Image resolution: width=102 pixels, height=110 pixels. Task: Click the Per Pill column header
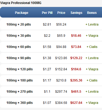[x=47, y=13]
